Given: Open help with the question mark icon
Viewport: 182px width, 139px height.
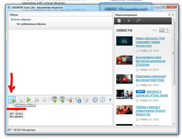Looking at the screenshot, I should click(102, 100).
